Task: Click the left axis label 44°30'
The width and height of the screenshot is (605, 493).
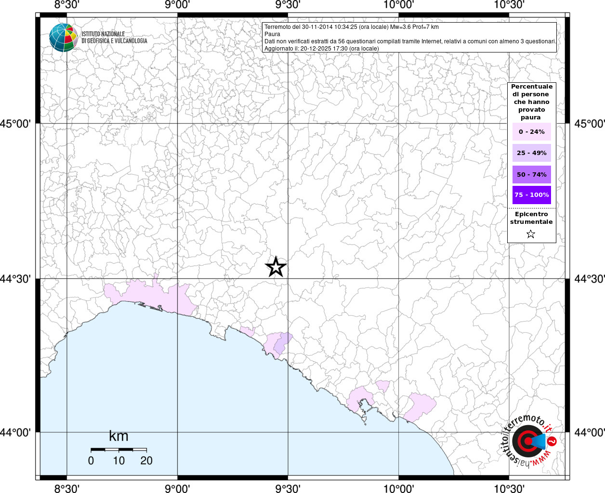Action: point(15,279)
